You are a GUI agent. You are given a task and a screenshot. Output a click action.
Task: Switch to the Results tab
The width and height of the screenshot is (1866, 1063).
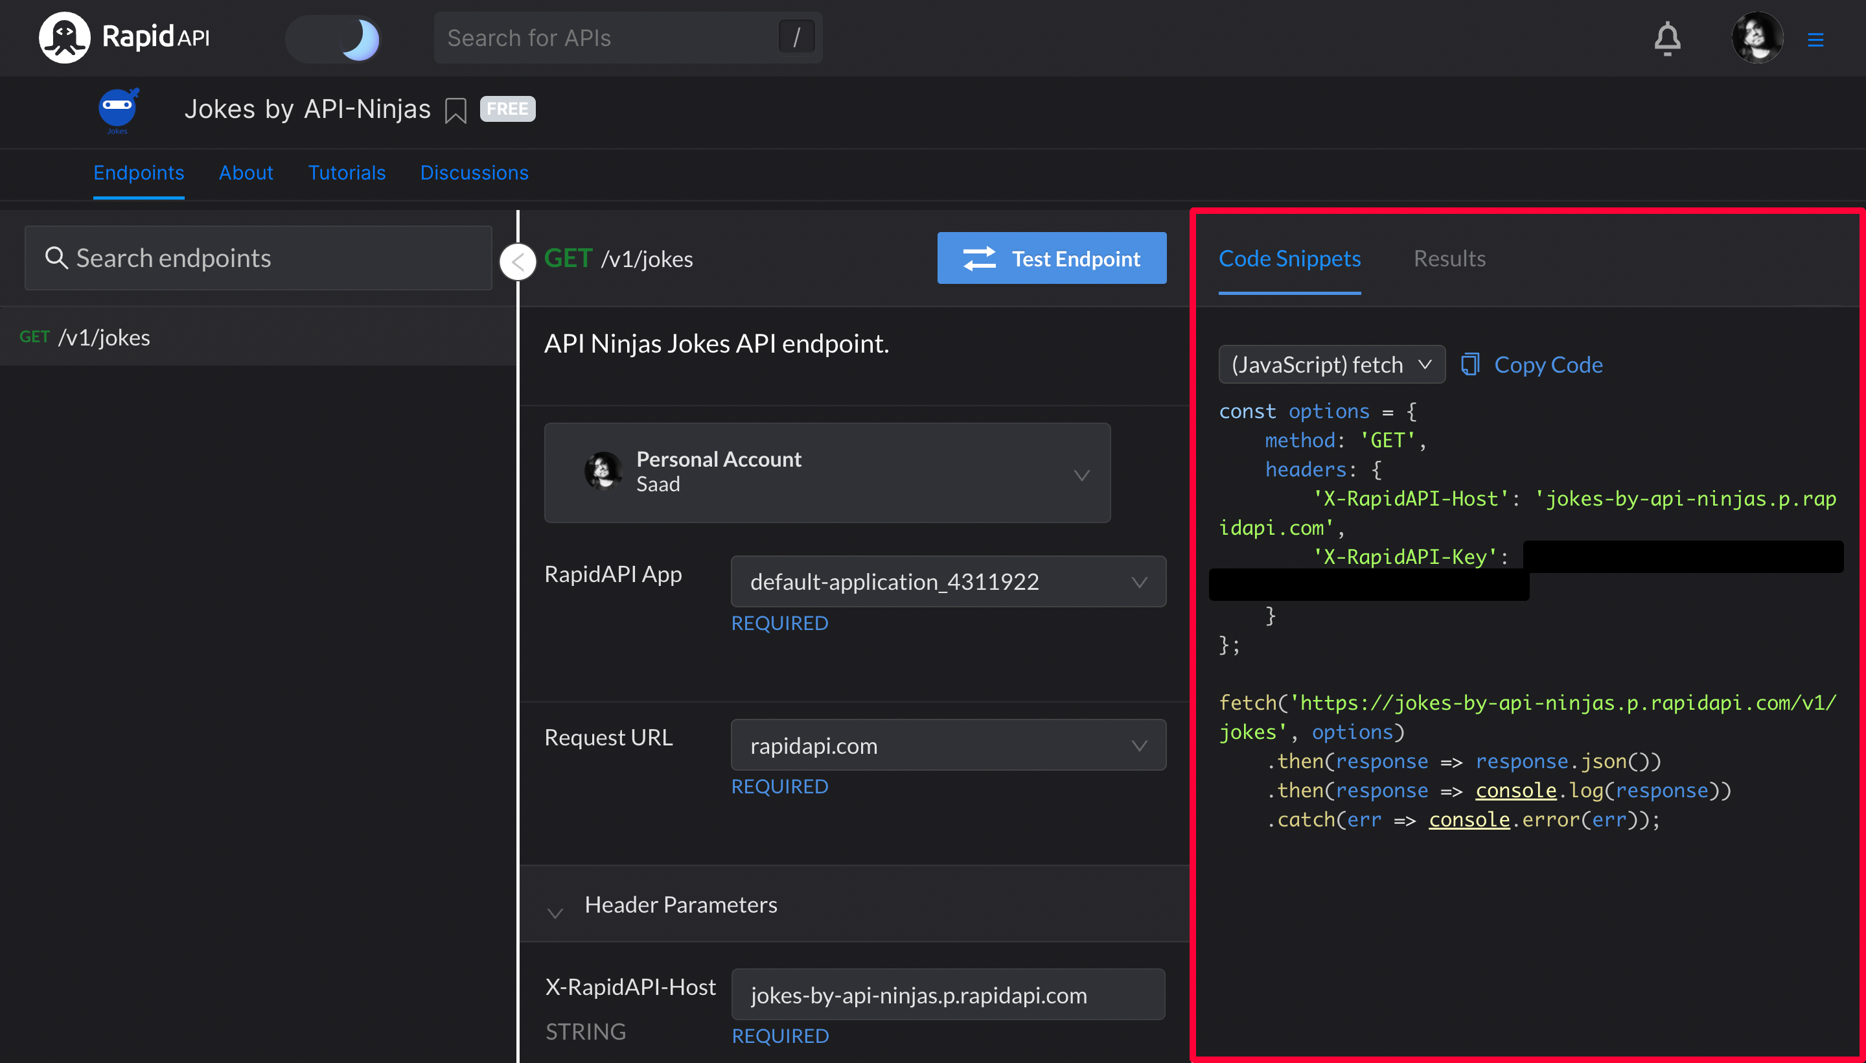pyautogui.click(x=1449, y=259)
